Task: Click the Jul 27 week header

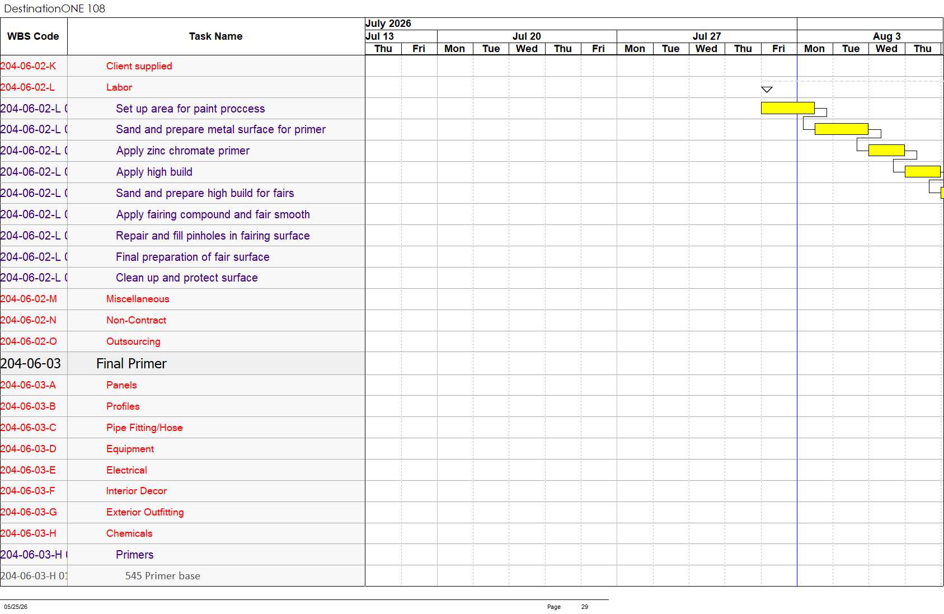Action: pyautogui.click(x=707, y=36)
